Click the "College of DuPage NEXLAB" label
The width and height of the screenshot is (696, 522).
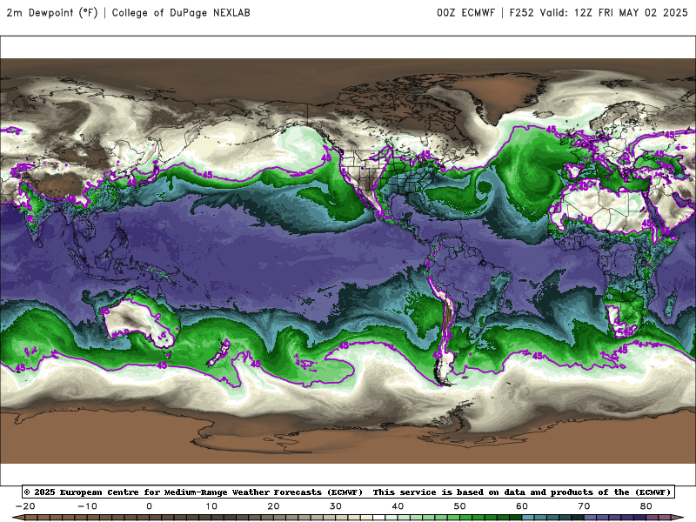coord(181,12)
